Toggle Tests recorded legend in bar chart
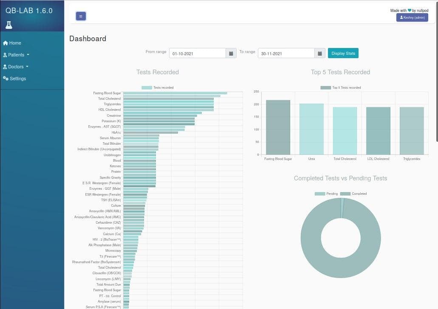438x309 pixels. (x=157, y=88)
